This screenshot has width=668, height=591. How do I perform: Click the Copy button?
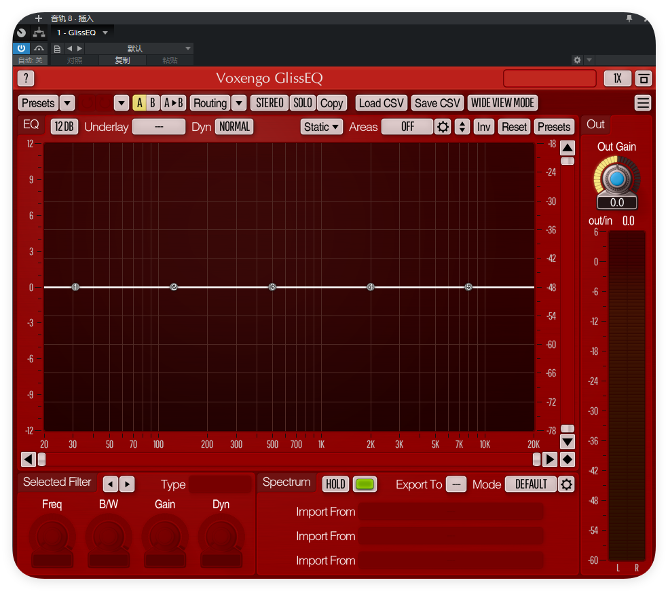click(331, 103)
